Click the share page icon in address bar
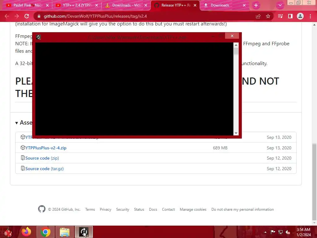Screen dimensions: 317x238 click(x=258, y=16)
